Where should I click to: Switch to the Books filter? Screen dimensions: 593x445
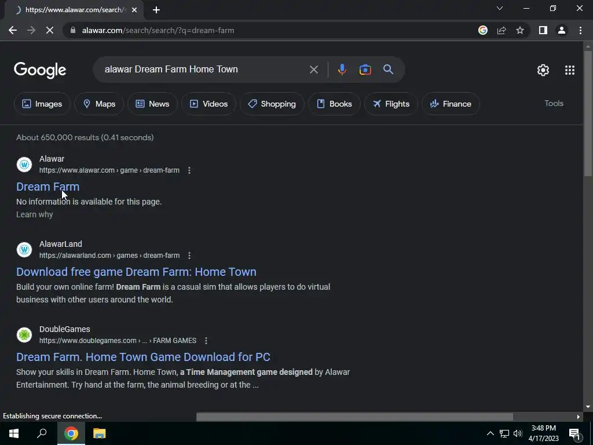pos(334,104)
